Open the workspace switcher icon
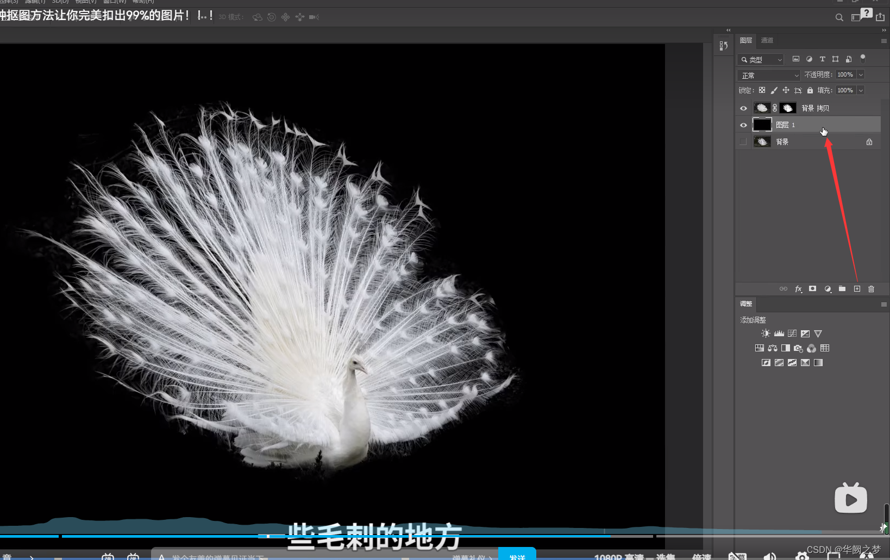Screen dimensions: 890x560 [x=856, y=17]
